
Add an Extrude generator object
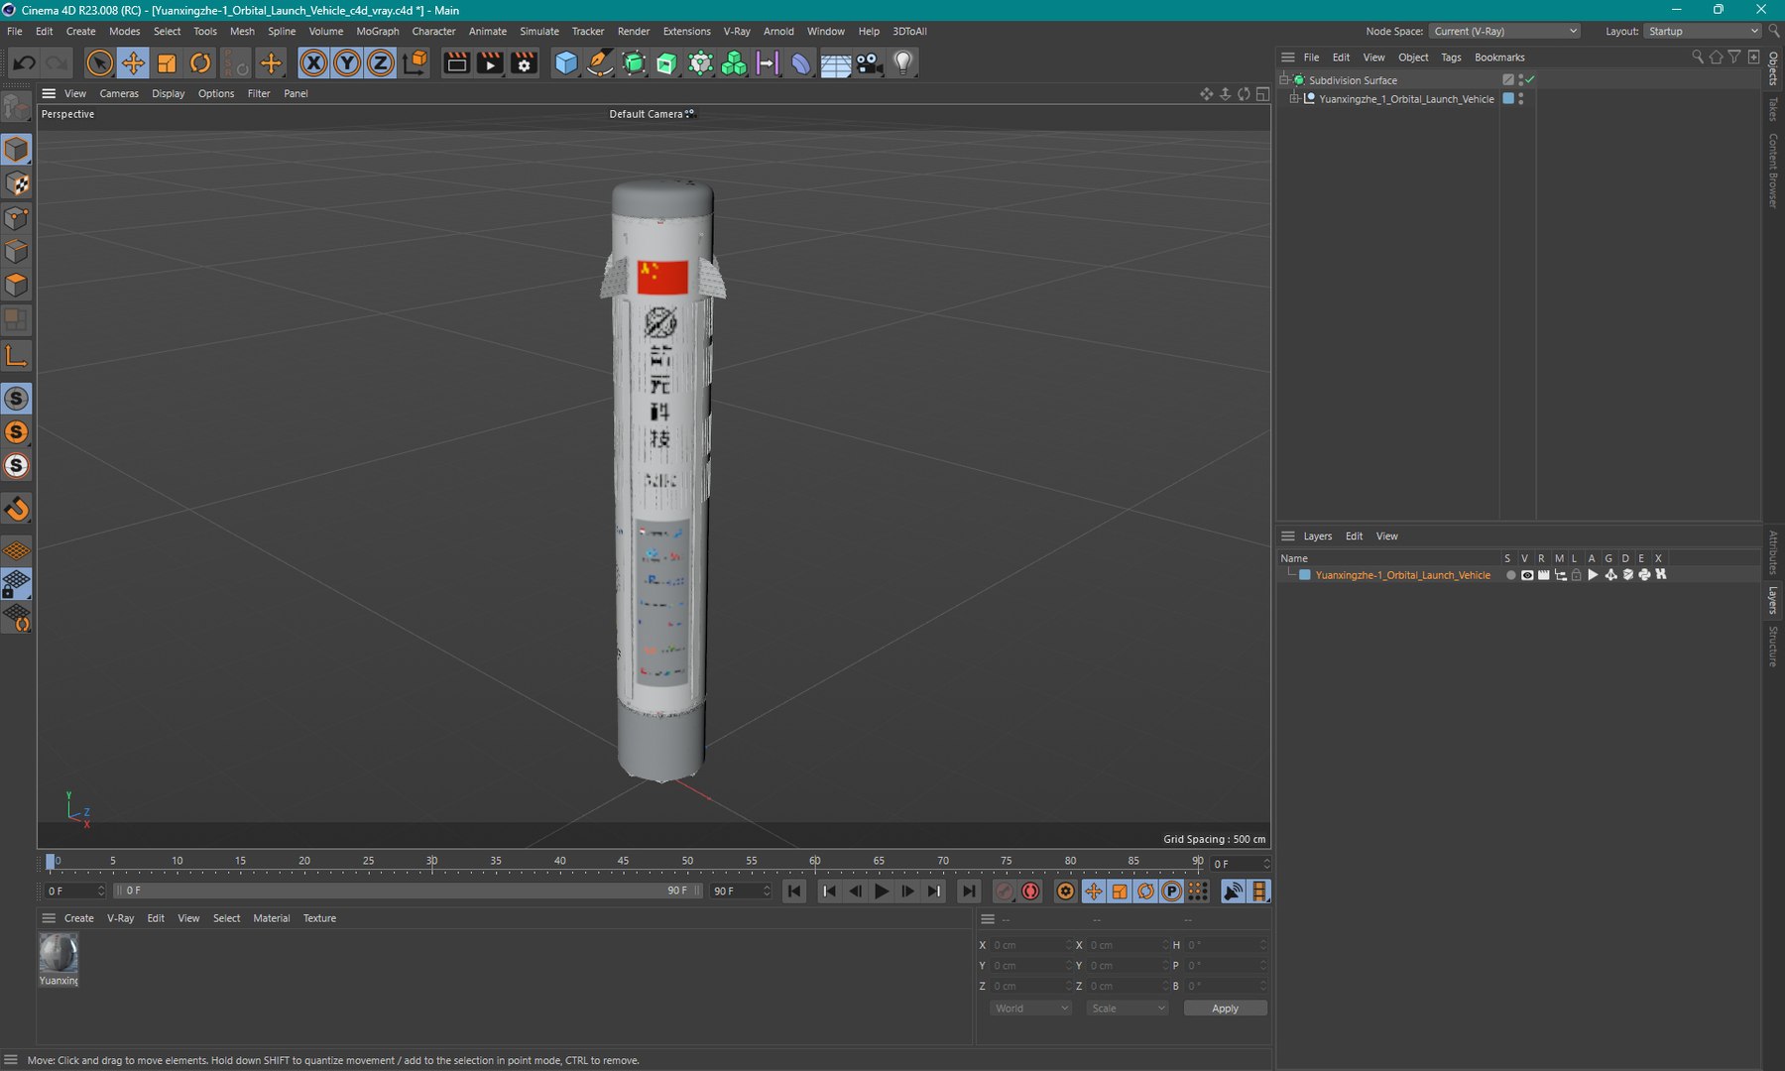point(666,63)
